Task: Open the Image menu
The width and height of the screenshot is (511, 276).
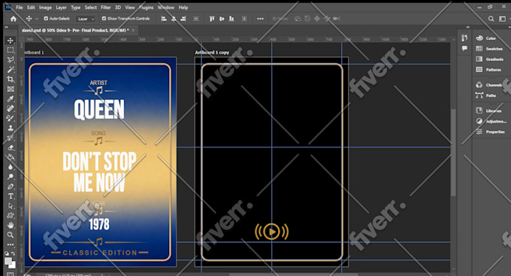Action: (45, 8)
